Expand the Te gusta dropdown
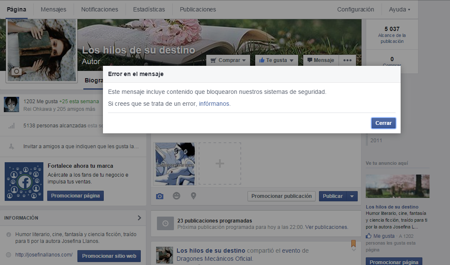450x265 pixels. (276, 60)
